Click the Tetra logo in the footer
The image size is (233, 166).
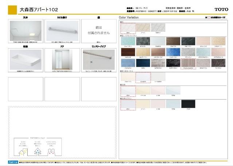(11, 161)
